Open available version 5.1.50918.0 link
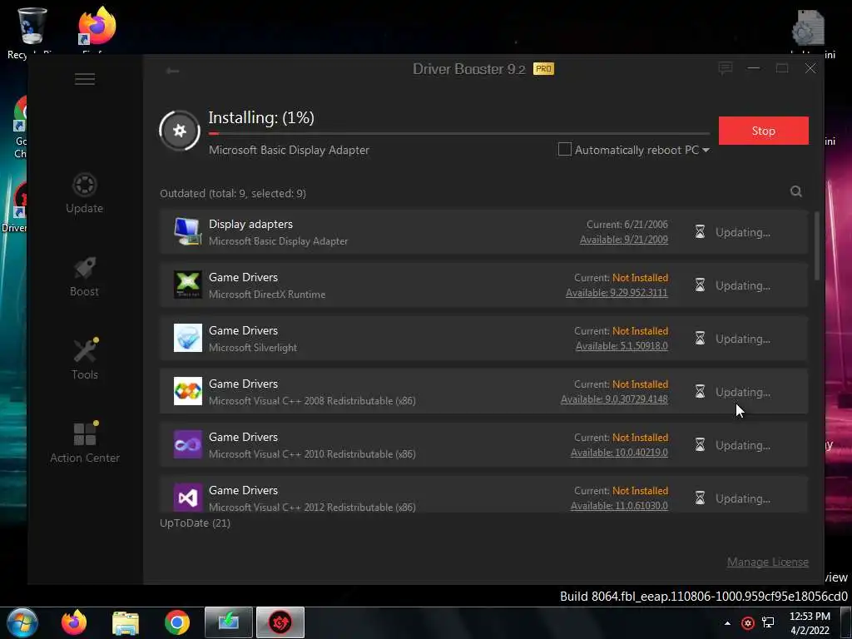 click(x=622, y=346)
